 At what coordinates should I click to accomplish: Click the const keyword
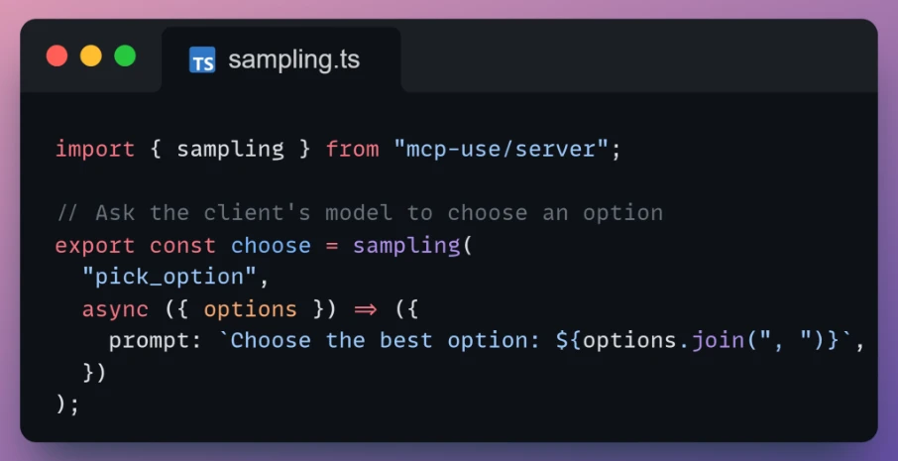point(182,246)
